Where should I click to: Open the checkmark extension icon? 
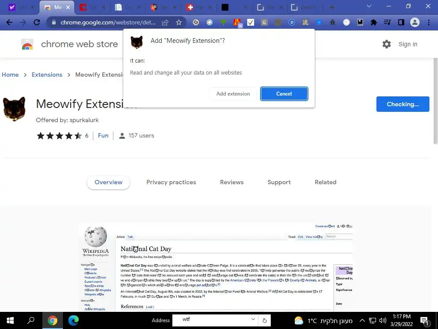[251, 22]
